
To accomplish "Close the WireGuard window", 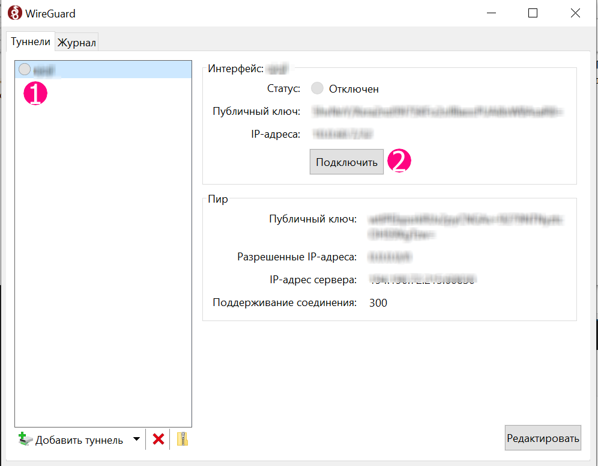I will (x=575, y=13).
